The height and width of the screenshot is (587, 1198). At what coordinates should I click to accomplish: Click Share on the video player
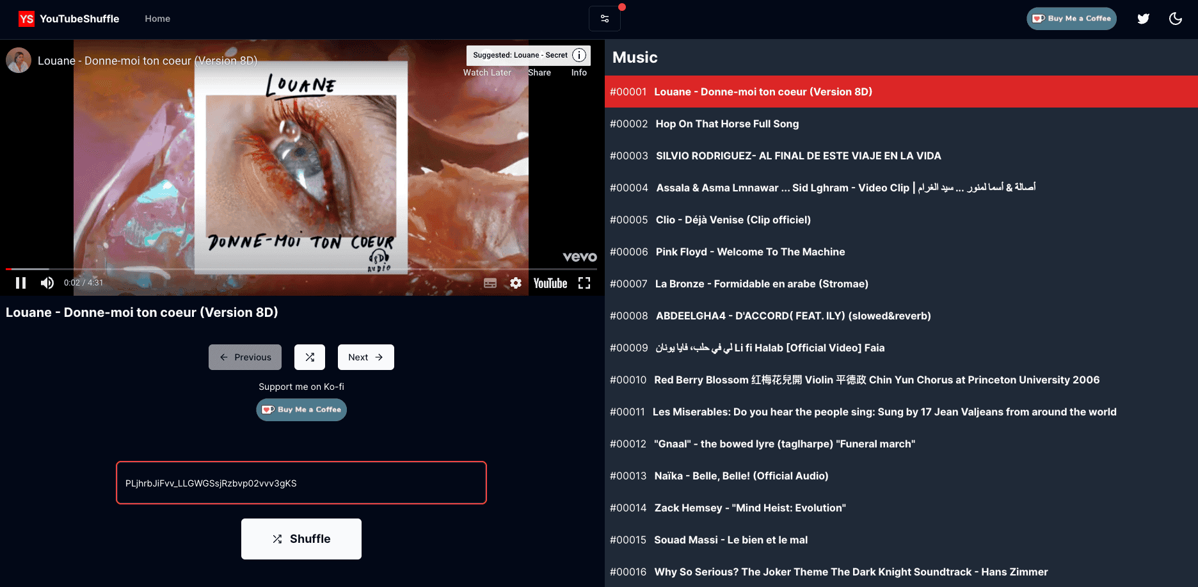point(539,72)
